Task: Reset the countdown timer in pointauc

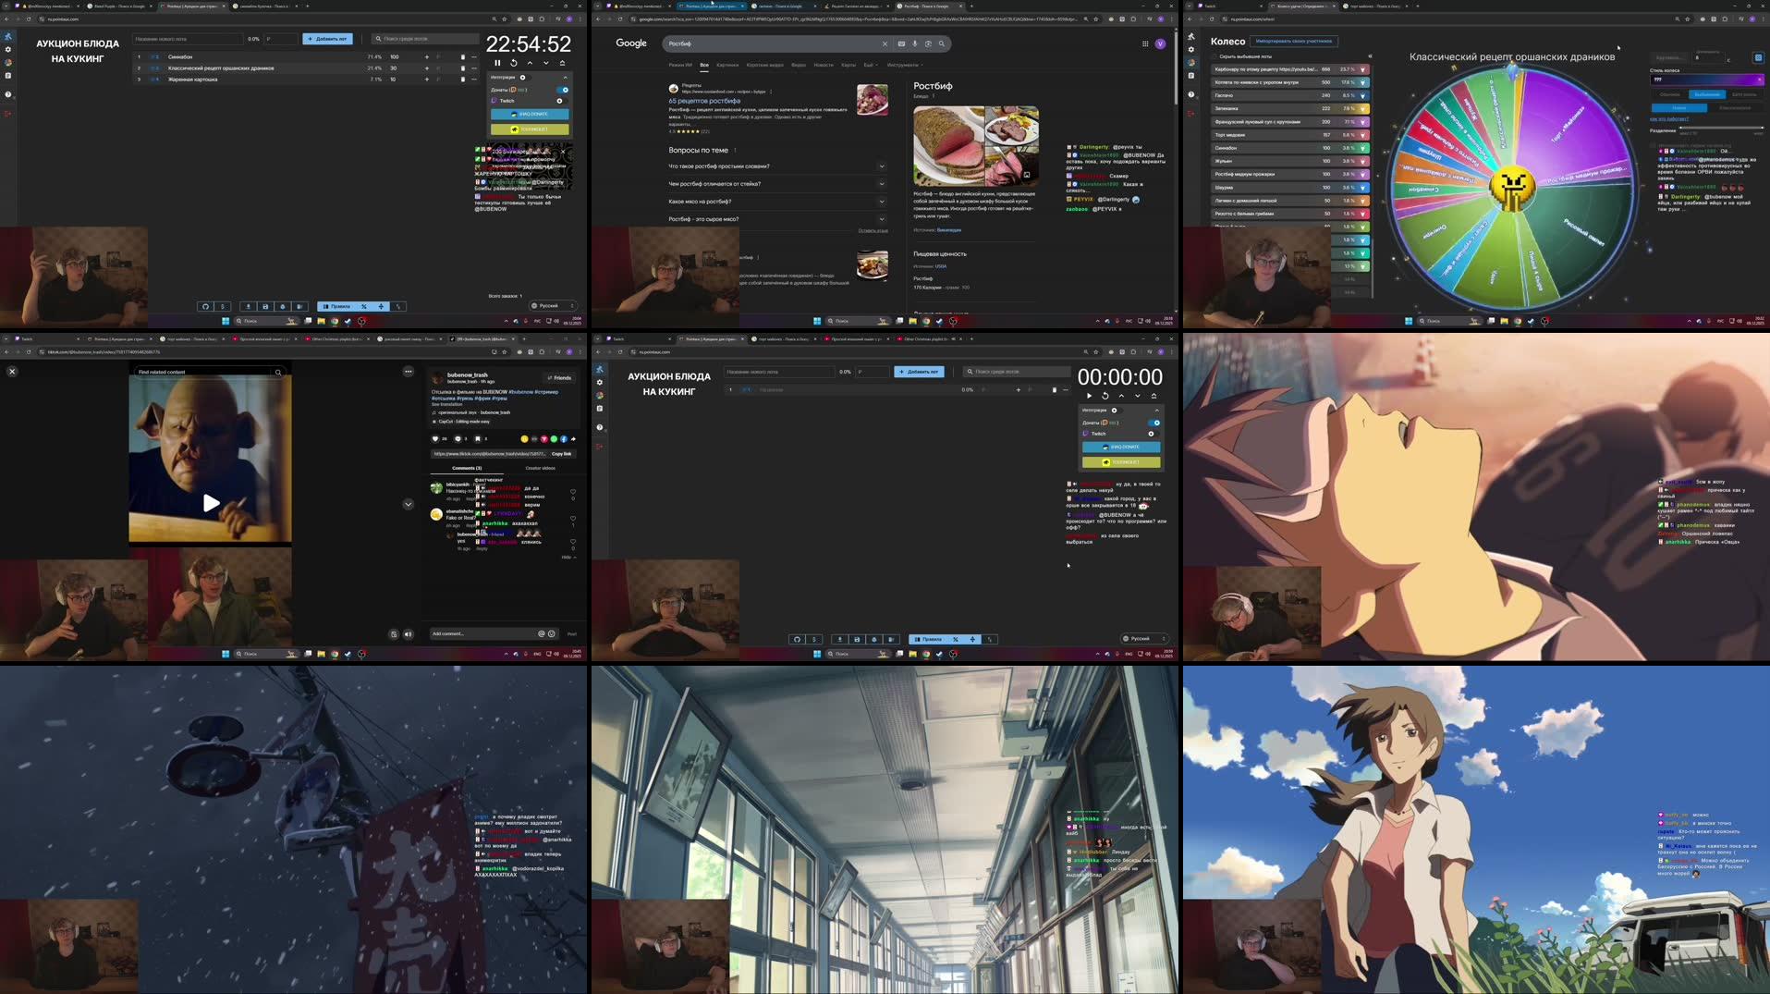Action: [x=514, y=63]
